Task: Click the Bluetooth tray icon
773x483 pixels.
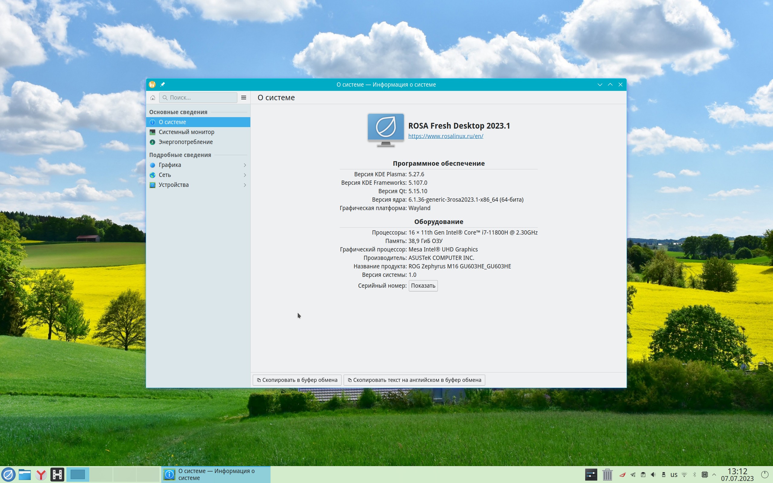Action: point(694,475)
